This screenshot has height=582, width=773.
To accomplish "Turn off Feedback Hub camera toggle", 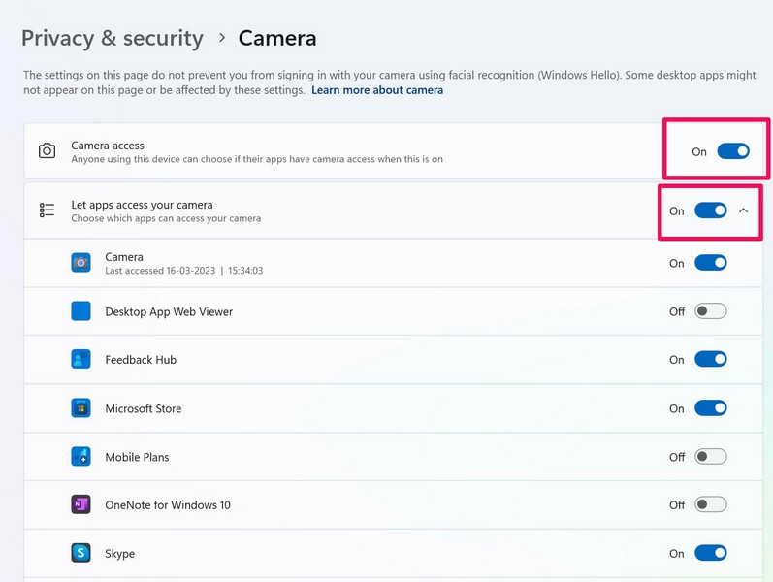I will tap(710, 360).
